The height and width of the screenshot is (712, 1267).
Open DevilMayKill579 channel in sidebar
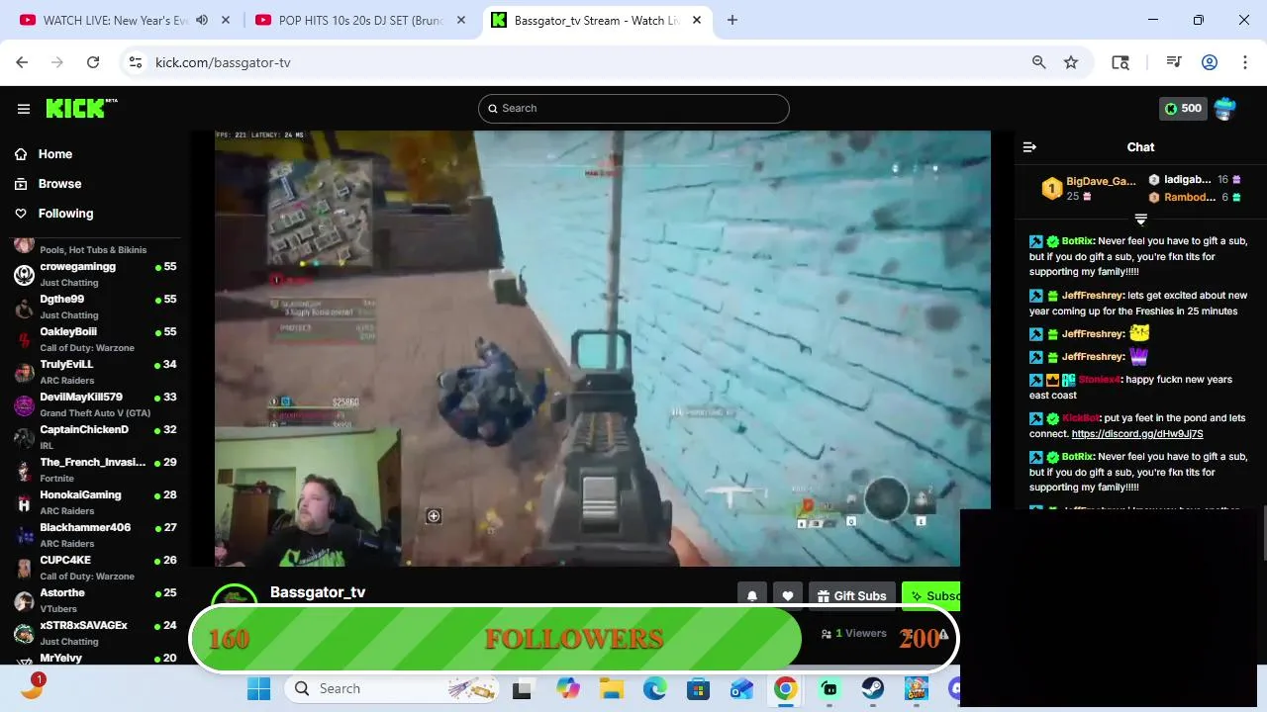coord(95,404)
